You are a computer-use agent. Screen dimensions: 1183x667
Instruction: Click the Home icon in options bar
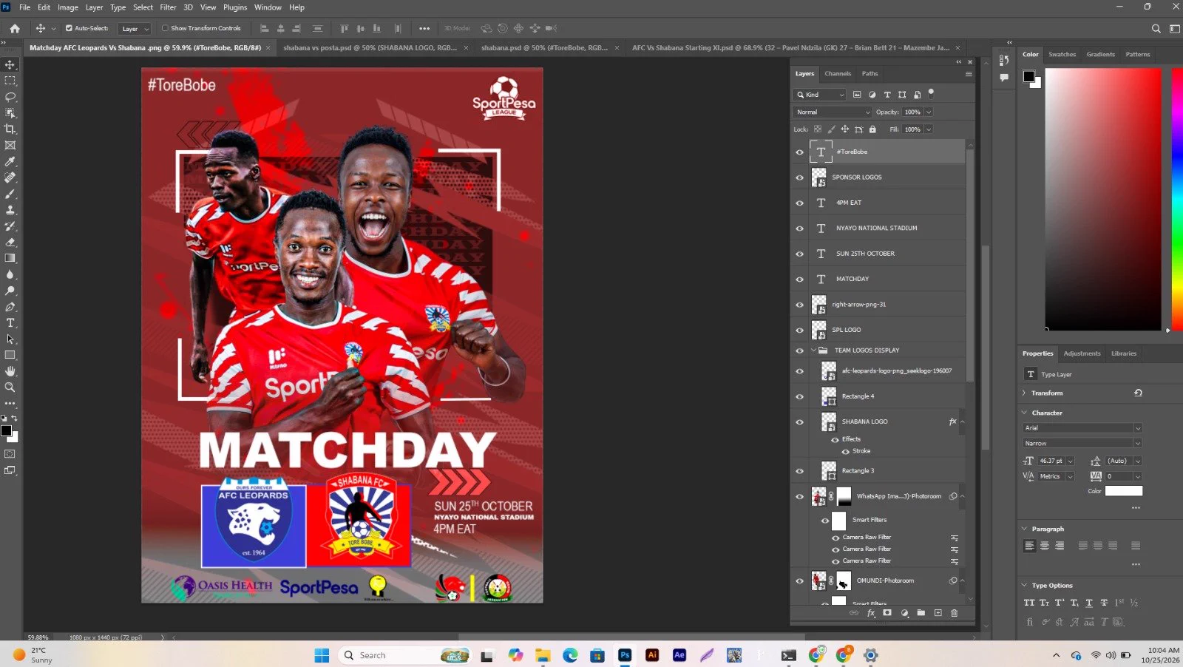[x=15, y=28]
